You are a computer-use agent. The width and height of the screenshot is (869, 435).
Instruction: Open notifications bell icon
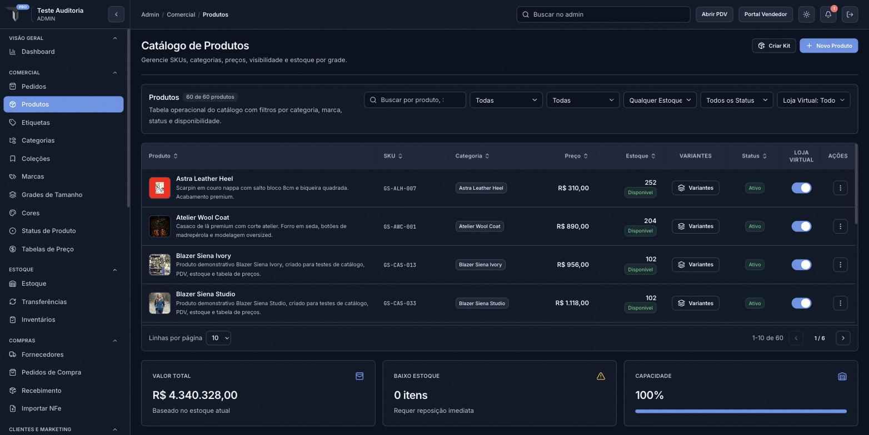(828, 14)
